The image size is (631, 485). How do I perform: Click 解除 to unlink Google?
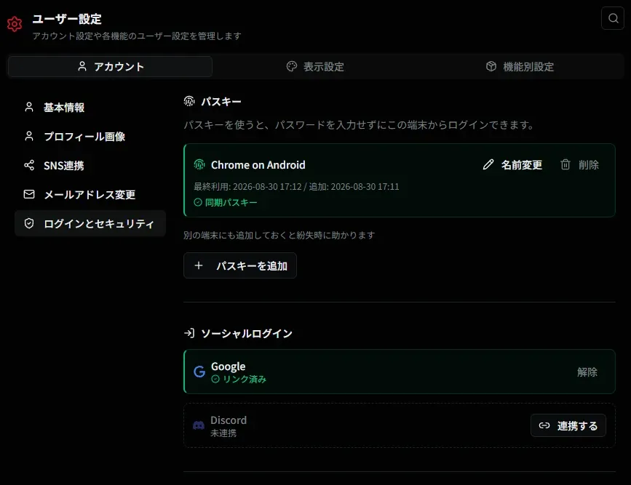point(587,372)
